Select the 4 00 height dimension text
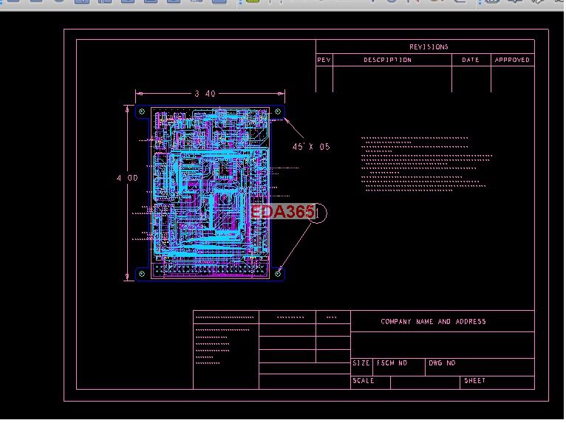 [127, 178]
